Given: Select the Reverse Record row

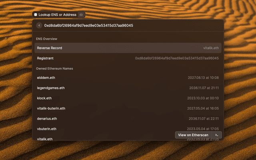Looking at the screenshot, I should (128, 48).
